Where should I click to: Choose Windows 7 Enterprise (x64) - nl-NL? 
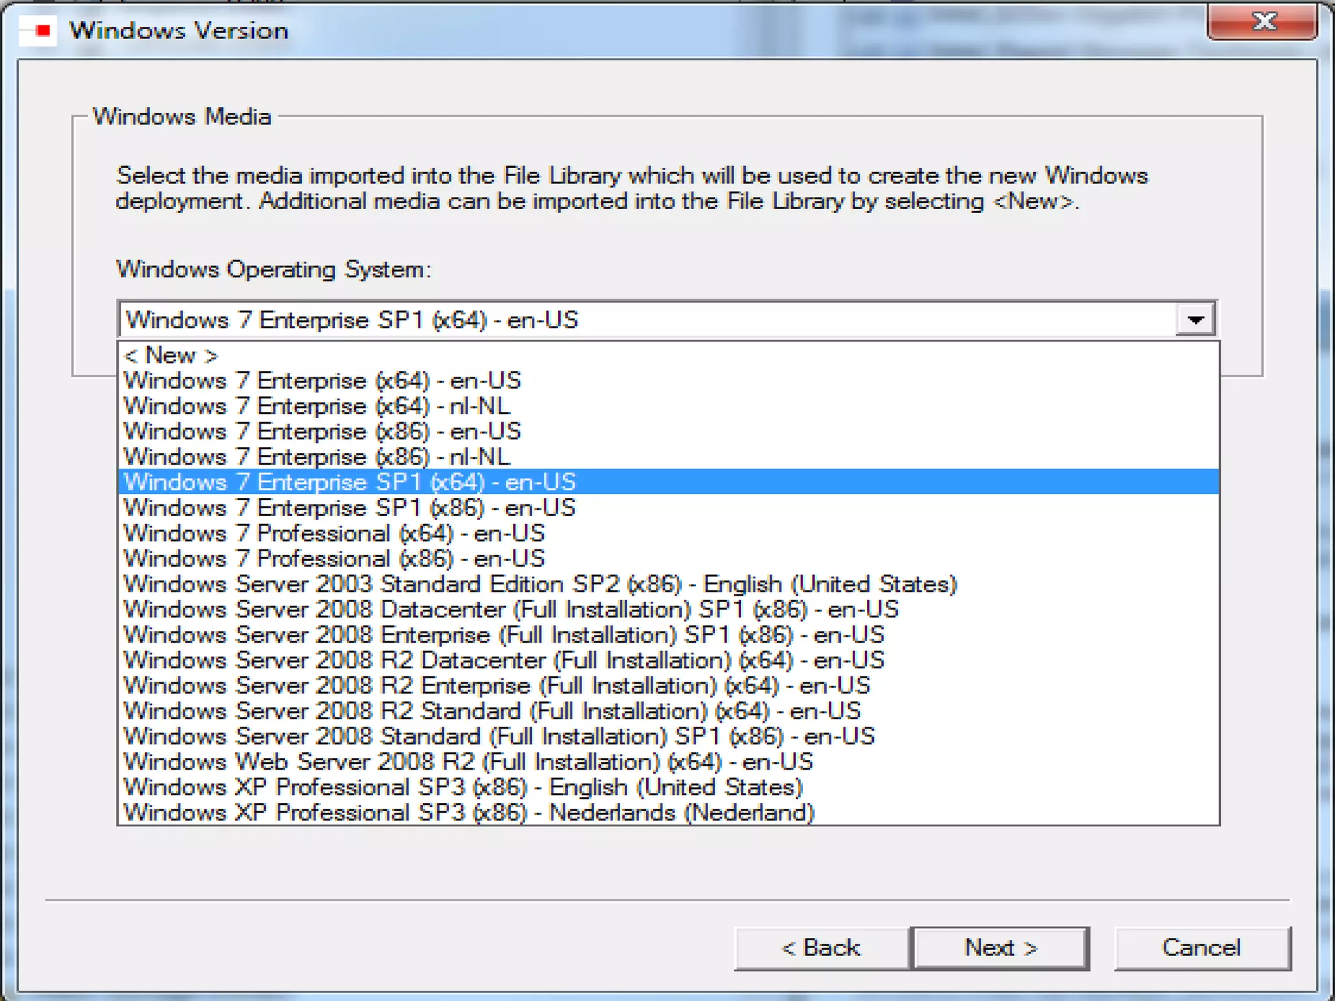coord(668,406)
